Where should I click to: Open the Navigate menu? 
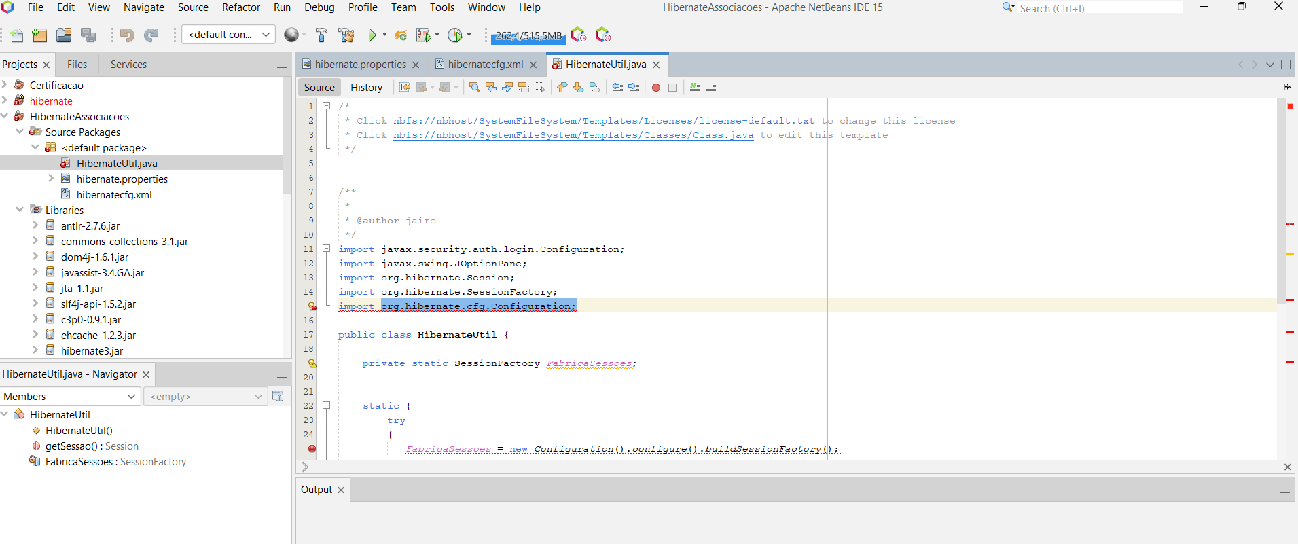tap(144, 7)
